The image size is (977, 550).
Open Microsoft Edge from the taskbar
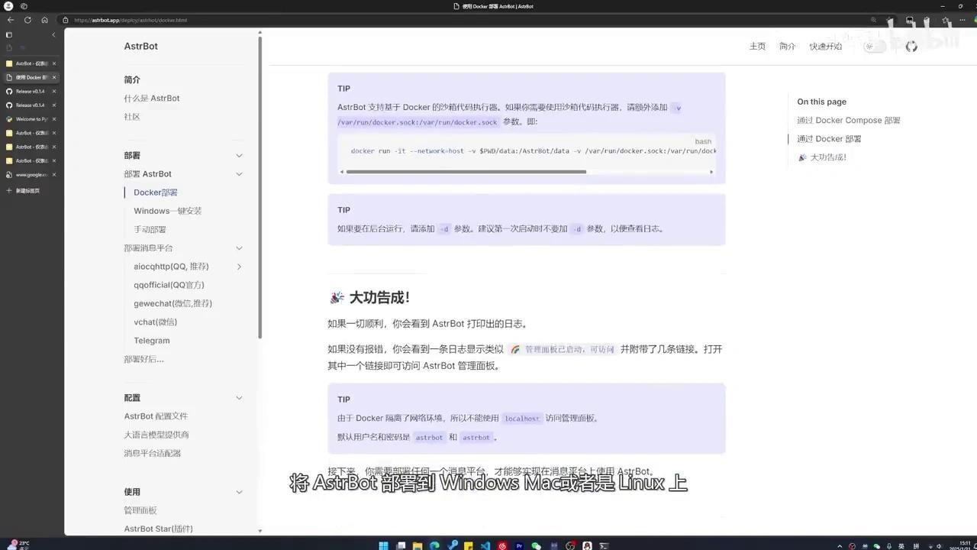(434, 545)
